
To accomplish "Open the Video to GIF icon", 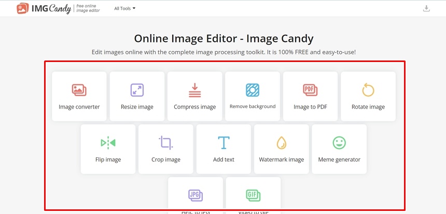I will (x=253, y=195).
